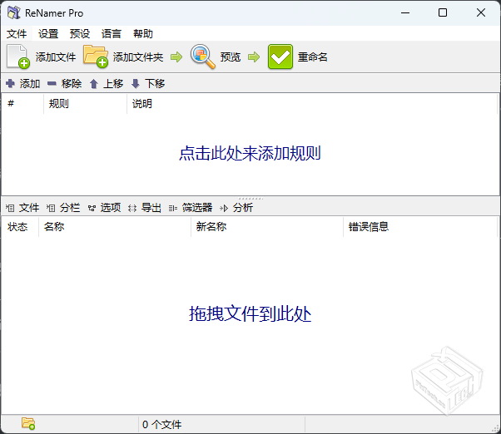Click icon beside 文件 in files toolbar
Viewport: 501px width, 434px height.
(10, 208)
